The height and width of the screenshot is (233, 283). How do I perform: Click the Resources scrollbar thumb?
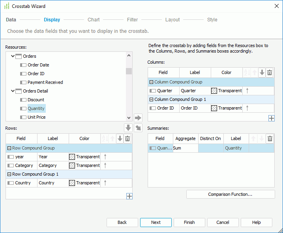(x=129, y=71)
